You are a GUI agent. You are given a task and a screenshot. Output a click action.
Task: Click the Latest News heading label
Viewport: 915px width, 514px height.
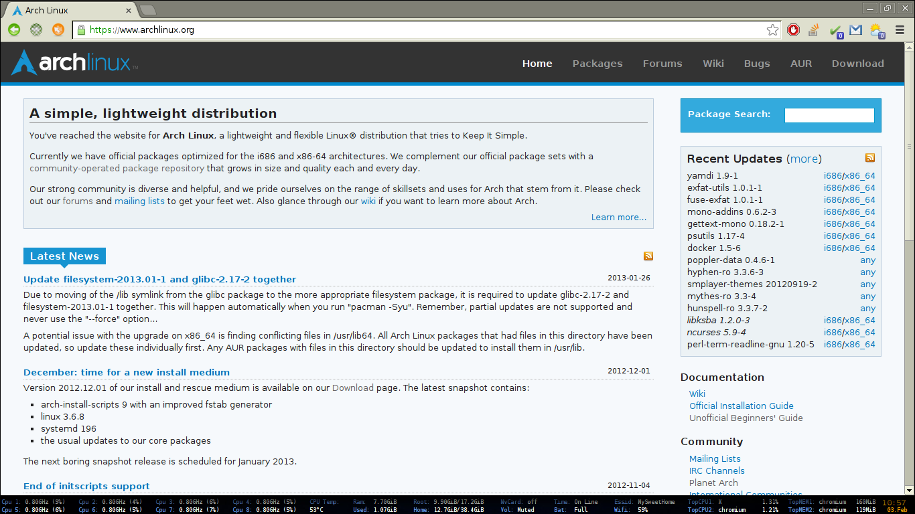[x=64, y=256]
